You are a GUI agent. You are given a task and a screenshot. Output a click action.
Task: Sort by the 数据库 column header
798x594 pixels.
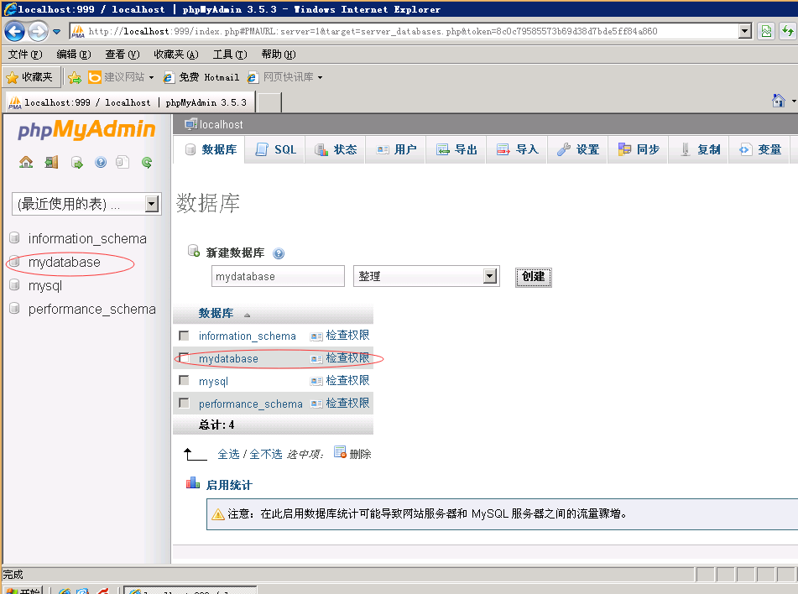[x=216, y=313]
